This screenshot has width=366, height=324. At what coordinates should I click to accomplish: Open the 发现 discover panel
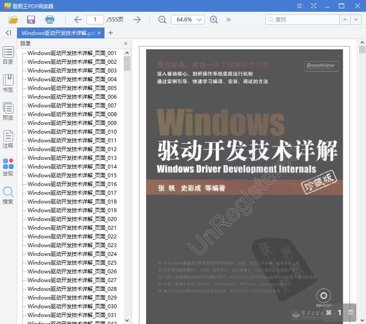(x=8, y=167)
